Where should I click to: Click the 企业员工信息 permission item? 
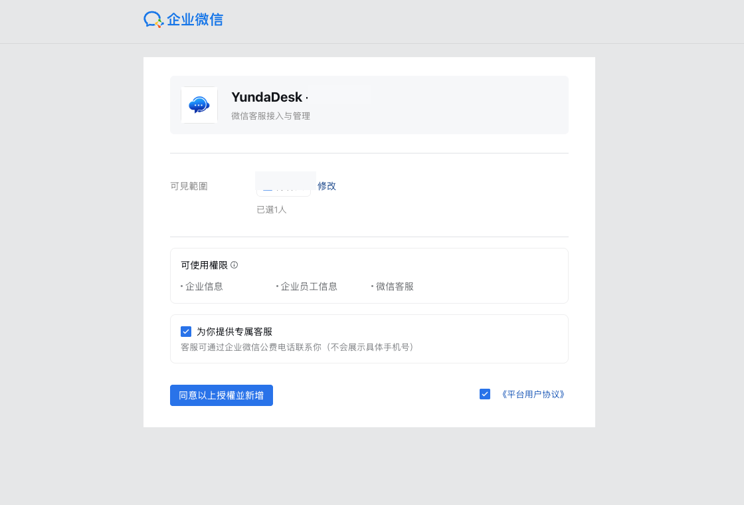(308, 286)
